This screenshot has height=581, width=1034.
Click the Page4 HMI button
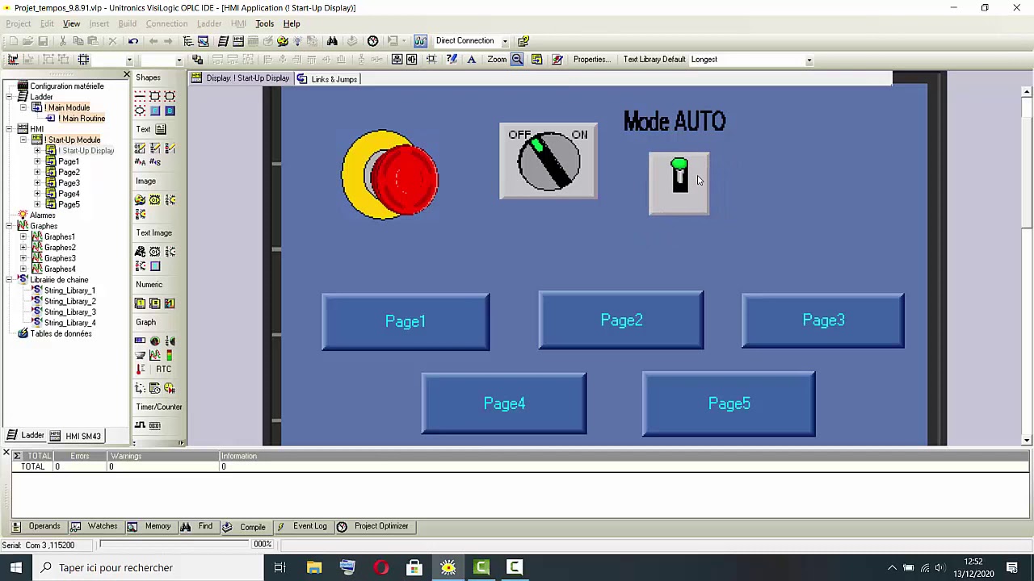pos(504,403)
